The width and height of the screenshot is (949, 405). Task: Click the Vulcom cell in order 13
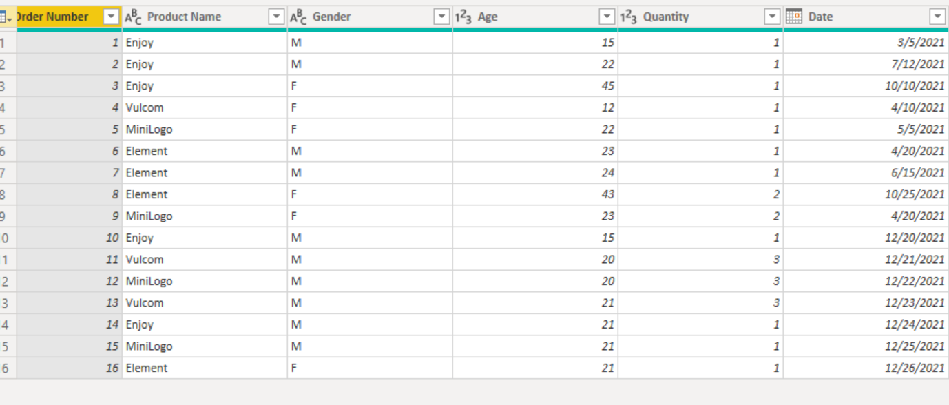[x=205, y=303]
